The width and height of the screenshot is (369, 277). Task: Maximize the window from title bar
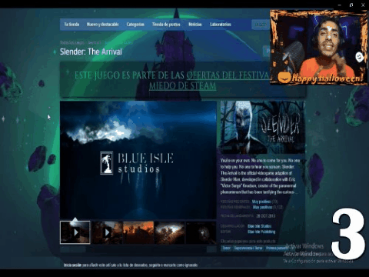[351, 5]
